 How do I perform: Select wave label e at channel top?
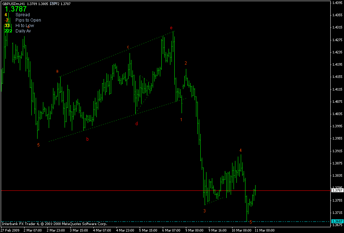(171, 27)
